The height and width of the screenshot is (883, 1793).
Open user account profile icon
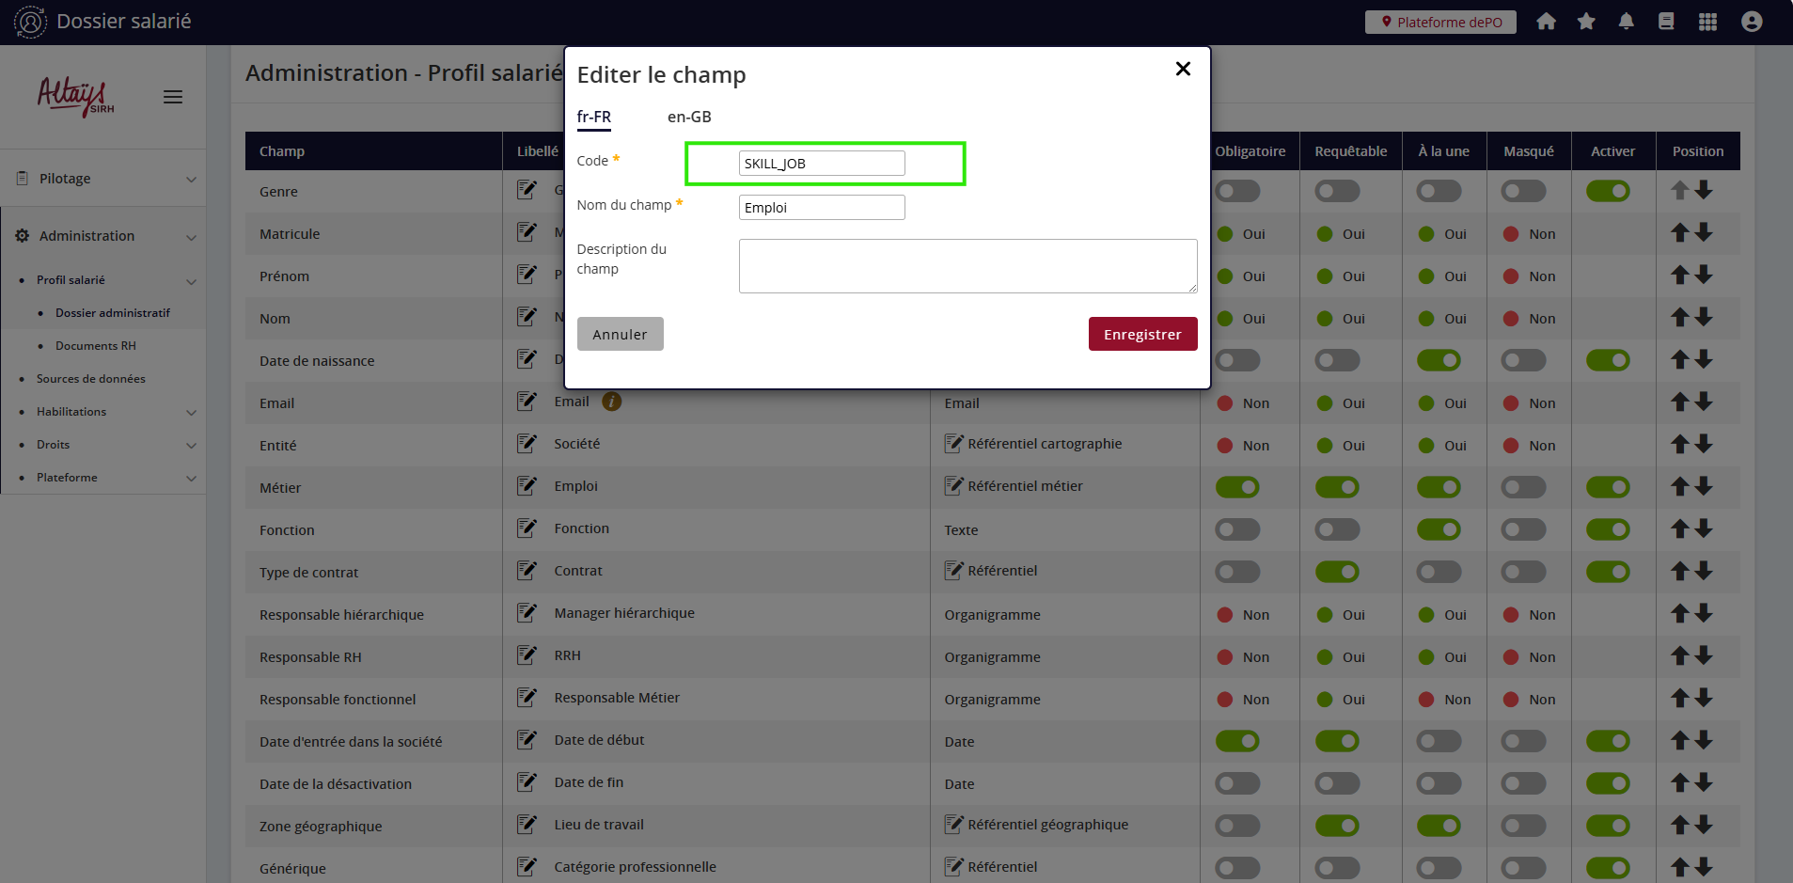(1751, 22)
